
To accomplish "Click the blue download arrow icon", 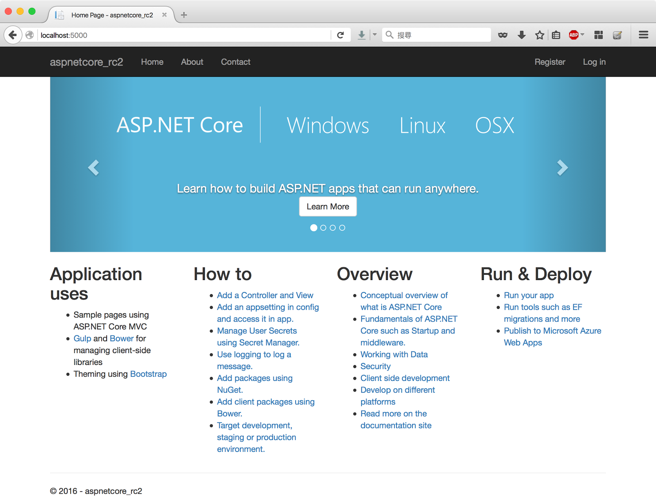I will pyautogui.click(x=361, y=35).
